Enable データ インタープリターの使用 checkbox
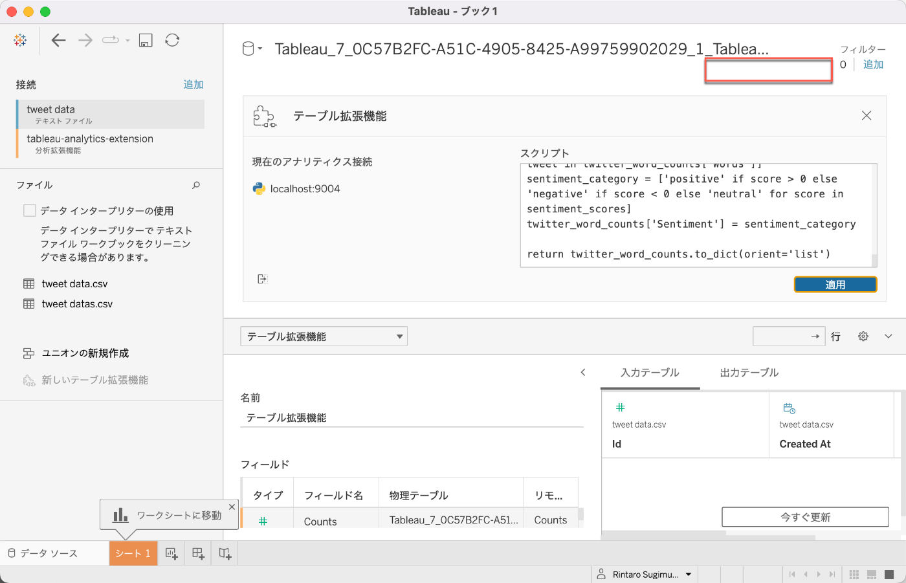This screenshot has width=906, height=583. (29, 210)
